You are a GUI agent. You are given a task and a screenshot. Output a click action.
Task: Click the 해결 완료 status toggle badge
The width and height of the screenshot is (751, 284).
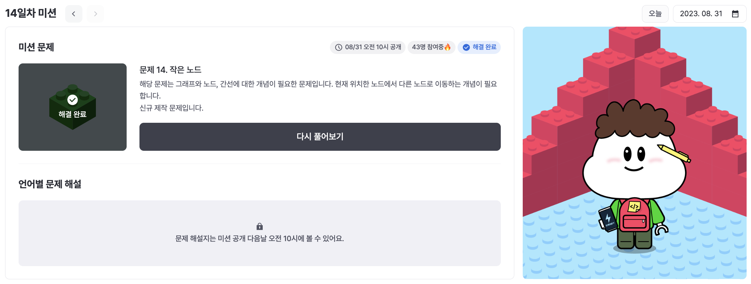pyautogui.click(x=479, y=48)
